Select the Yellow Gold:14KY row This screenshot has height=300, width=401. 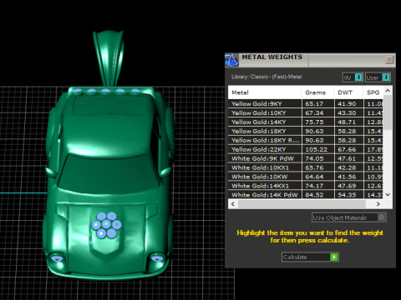tap(306, 122)
